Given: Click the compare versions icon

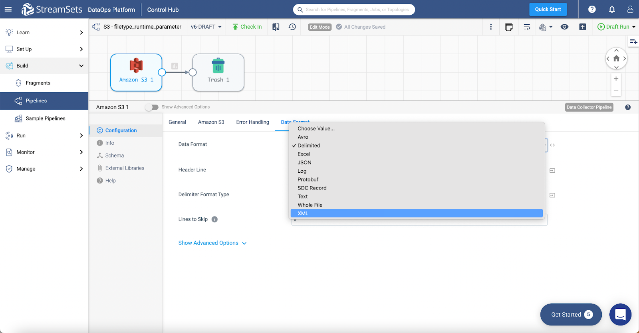Looking at the screenshot, I should [276, 27].
